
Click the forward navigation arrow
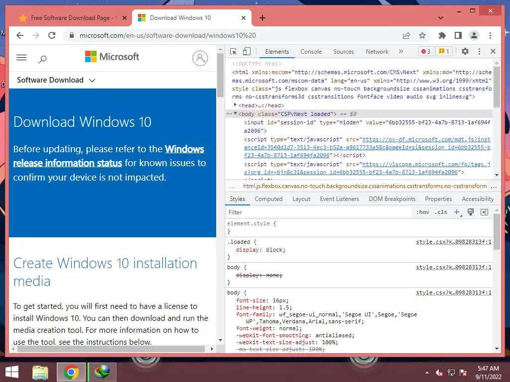(x=36, y=35)
